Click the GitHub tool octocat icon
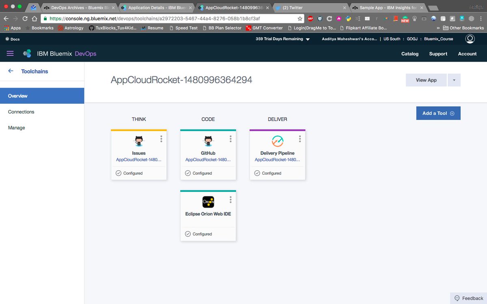Image resolution: width=487 pixels, height=304 pixels. (x=208, y=141)
